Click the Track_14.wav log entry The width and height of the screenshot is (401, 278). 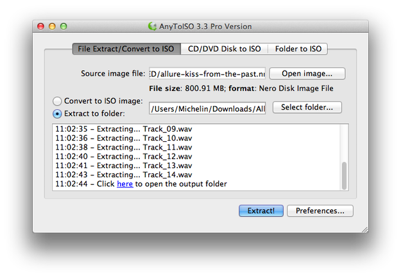tap(124, 175)
